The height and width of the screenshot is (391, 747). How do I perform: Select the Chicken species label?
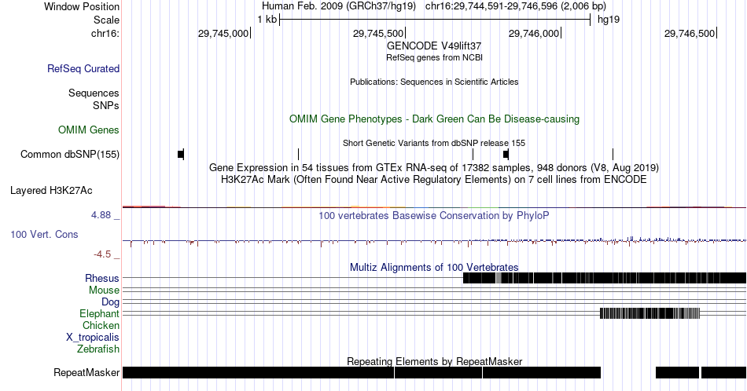pos(101,325)
